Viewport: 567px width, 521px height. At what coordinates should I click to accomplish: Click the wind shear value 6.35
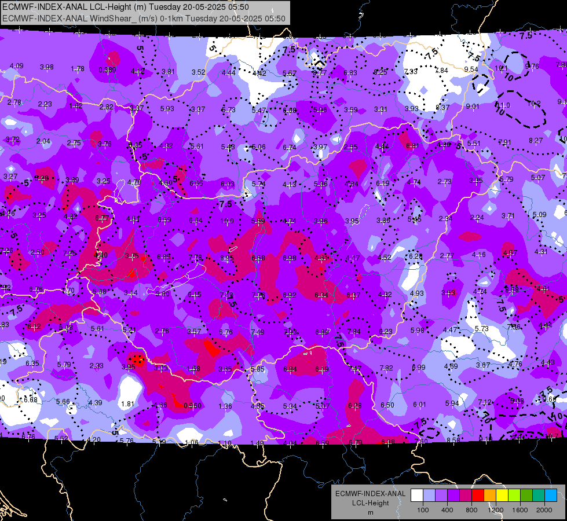coord(32,363)
